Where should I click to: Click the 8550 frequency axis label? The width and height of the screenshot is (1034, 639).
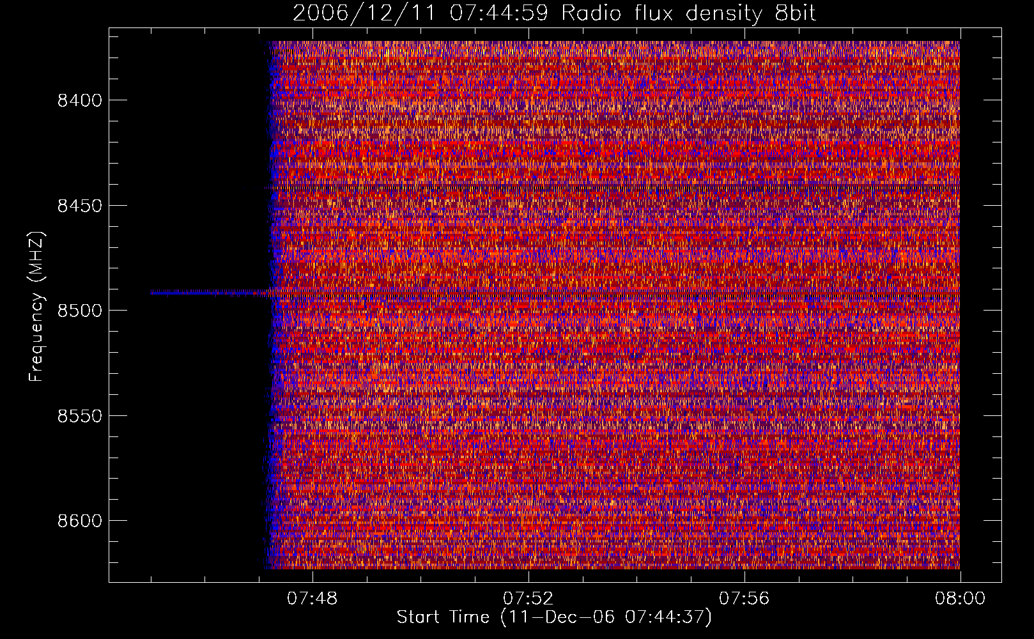click(79, 416)
